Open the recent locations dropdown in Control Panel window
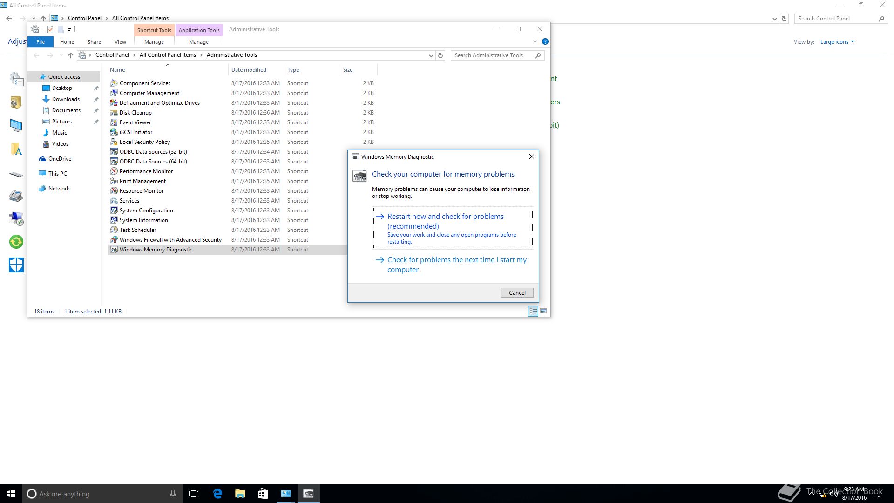Screen dimensions: 894x503 [x=34, y=19]
